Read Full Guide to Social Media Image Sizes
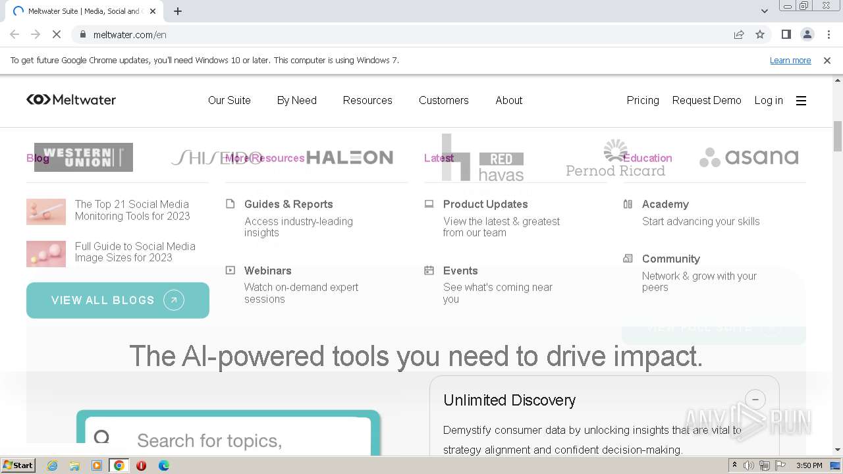 pos(135,251)
